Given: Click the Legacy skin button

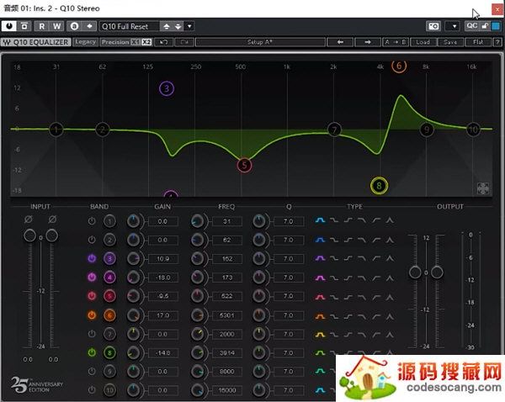Looking at the screenshot, I should click(85, 42).
